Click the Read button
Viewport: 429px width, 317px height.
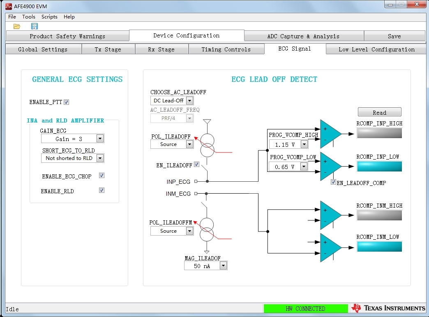click(x=379, y=112)
